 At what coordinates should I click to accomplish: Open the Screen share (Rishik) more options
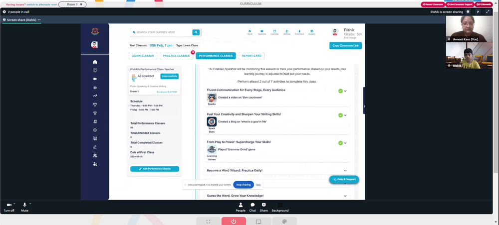39,20
